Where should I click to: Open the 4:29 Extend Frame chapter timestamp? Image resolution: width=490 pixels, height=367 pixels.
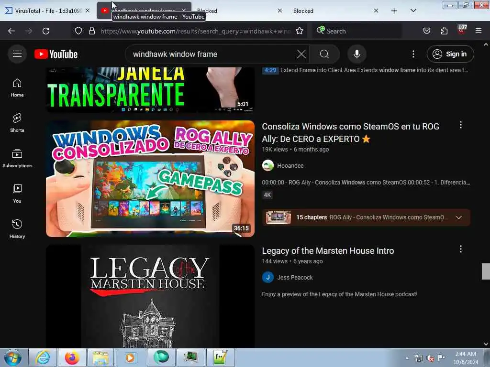click(270, 70)
